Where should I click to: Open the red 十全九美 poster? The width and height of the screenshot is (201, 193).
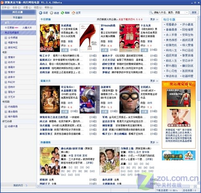pyautogui.click(x=129, y=38)
